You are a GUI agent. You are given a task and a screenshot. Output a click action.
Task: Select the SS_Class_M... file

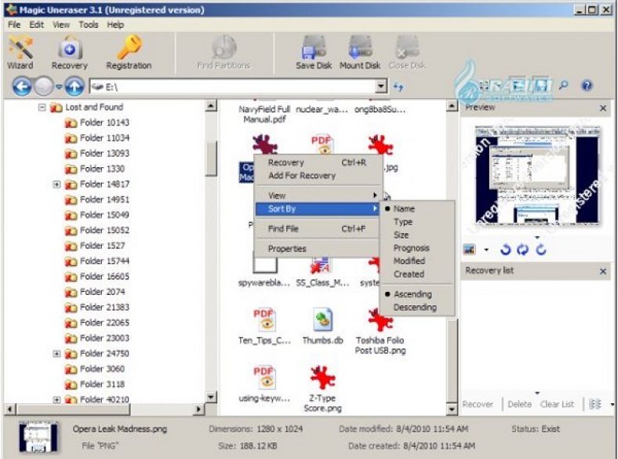click(x=322, y=272)
